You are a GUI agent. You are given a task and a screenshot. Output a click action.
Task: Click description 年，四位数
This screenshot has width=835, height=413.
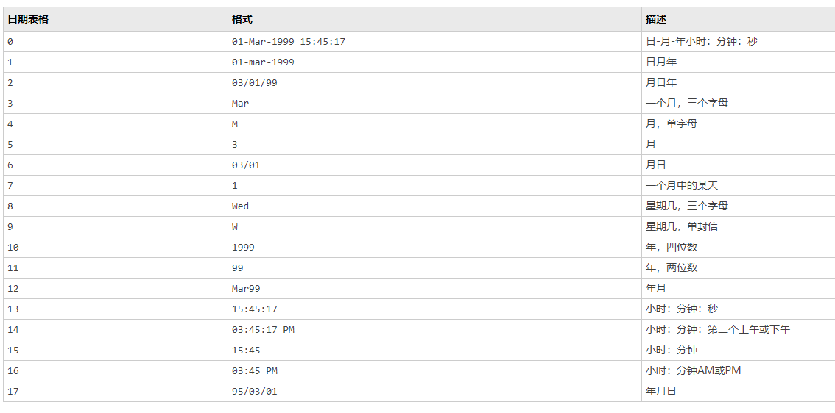click(x=672, y=248)
